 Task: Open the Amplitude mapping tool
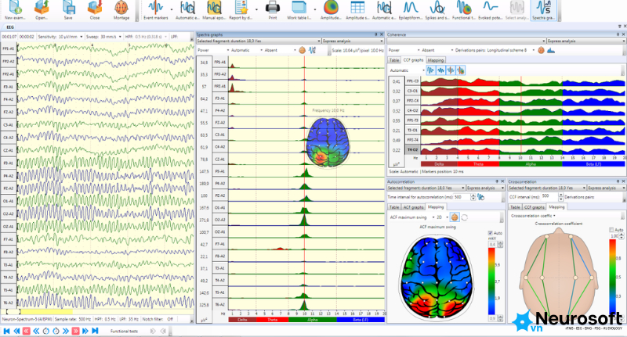click(x=331, y=10)
